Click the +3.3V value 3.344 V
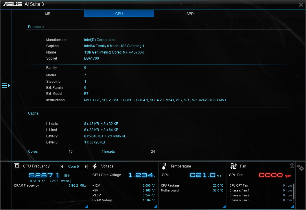The height and width of the screenshot is (210, 306). (x=148, y=195)
